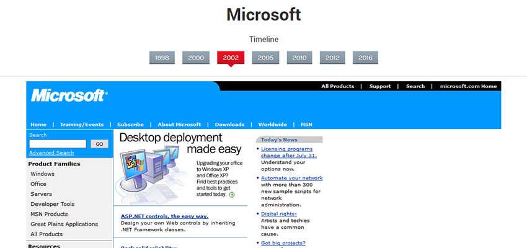The width and height of the screenshot is (527, 248).
Task: Open 'ASP.NET controls, the easy way' link
Action: (164, 216)
